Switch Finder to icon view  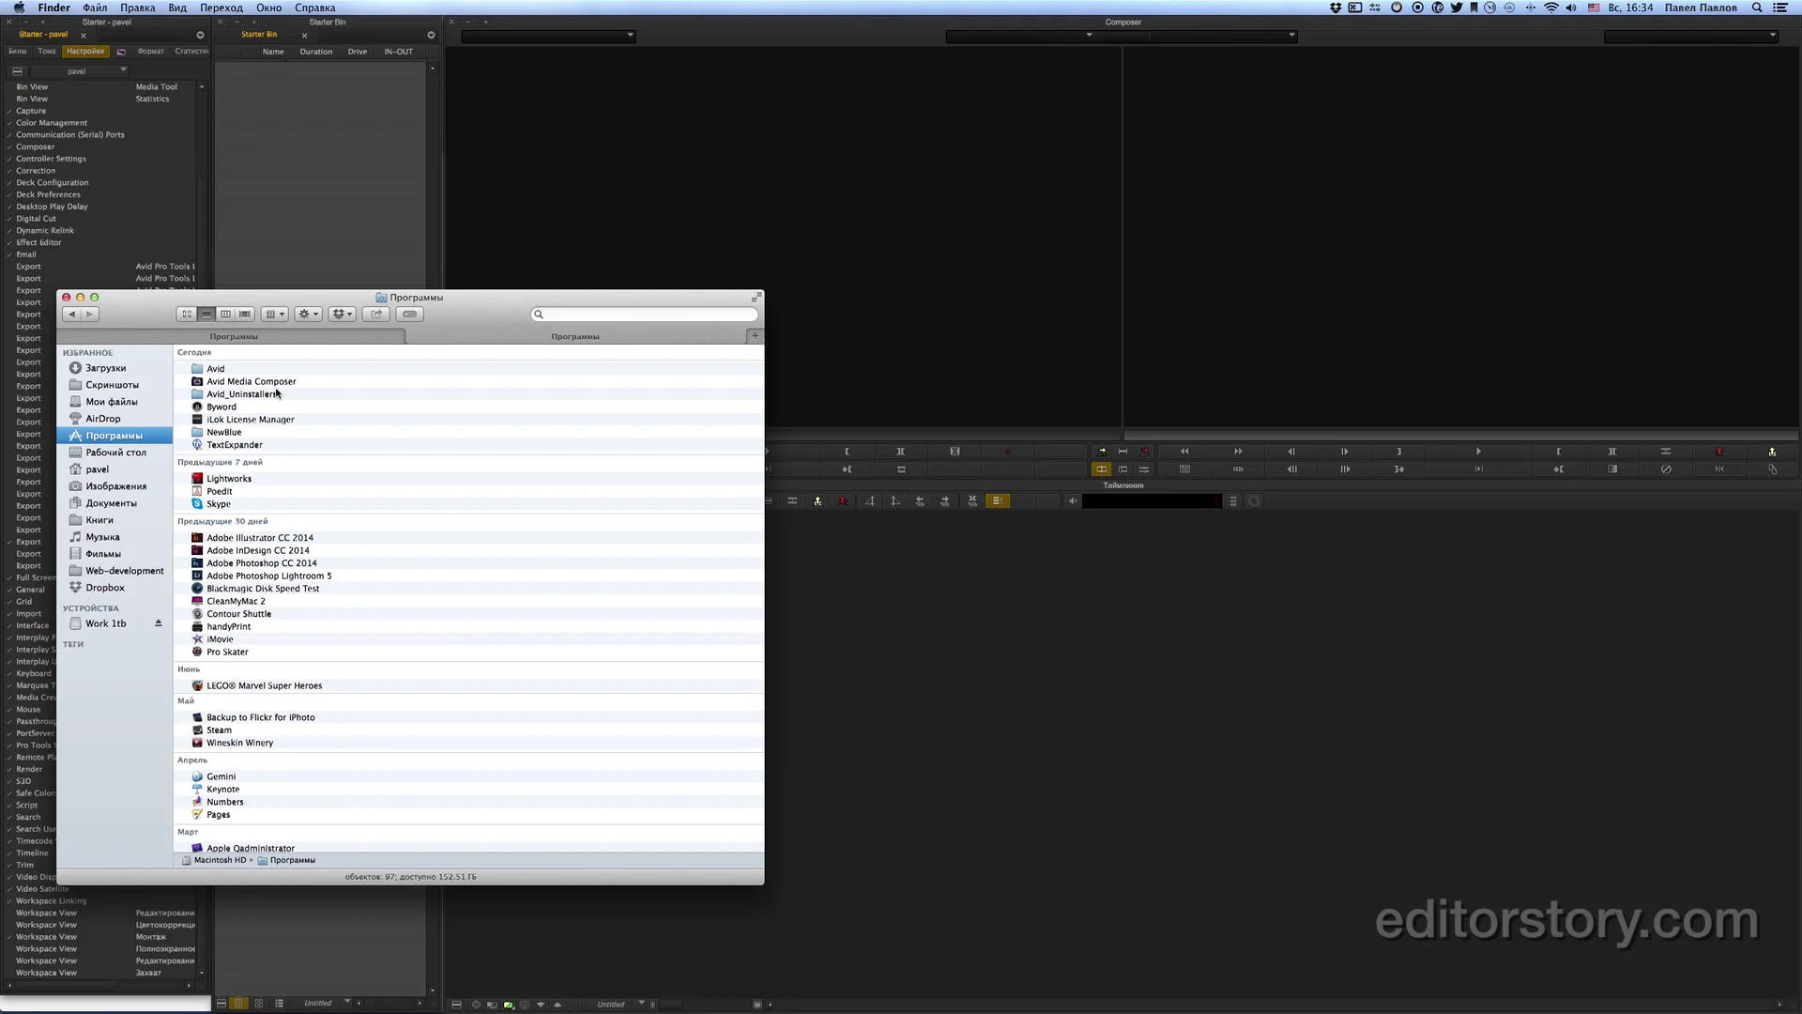pos(187,315)
